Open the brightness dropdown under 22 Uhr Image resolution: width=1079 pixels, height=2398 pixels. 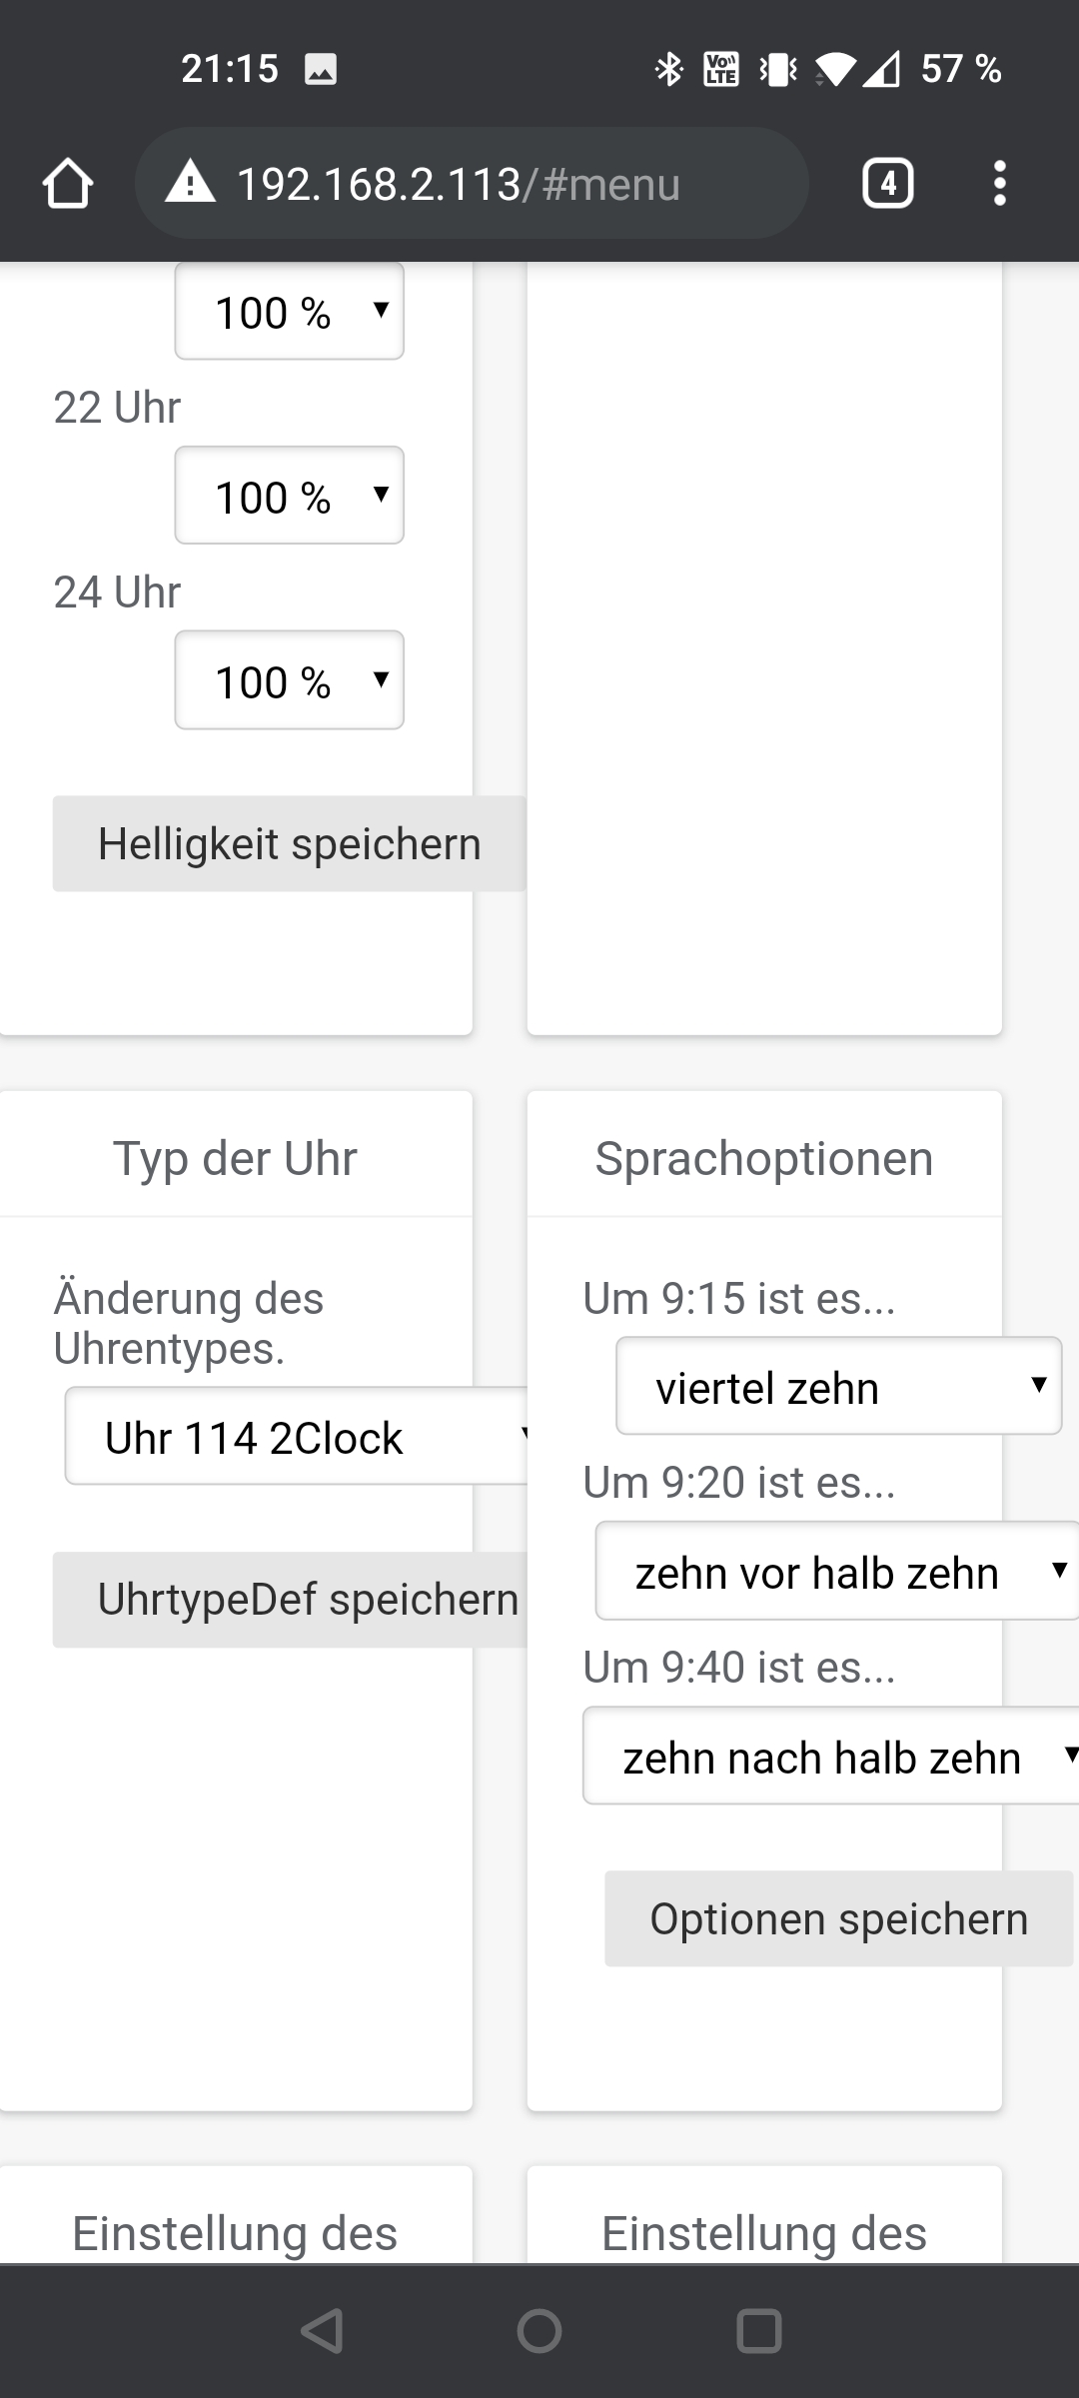(x=289, y=496)
